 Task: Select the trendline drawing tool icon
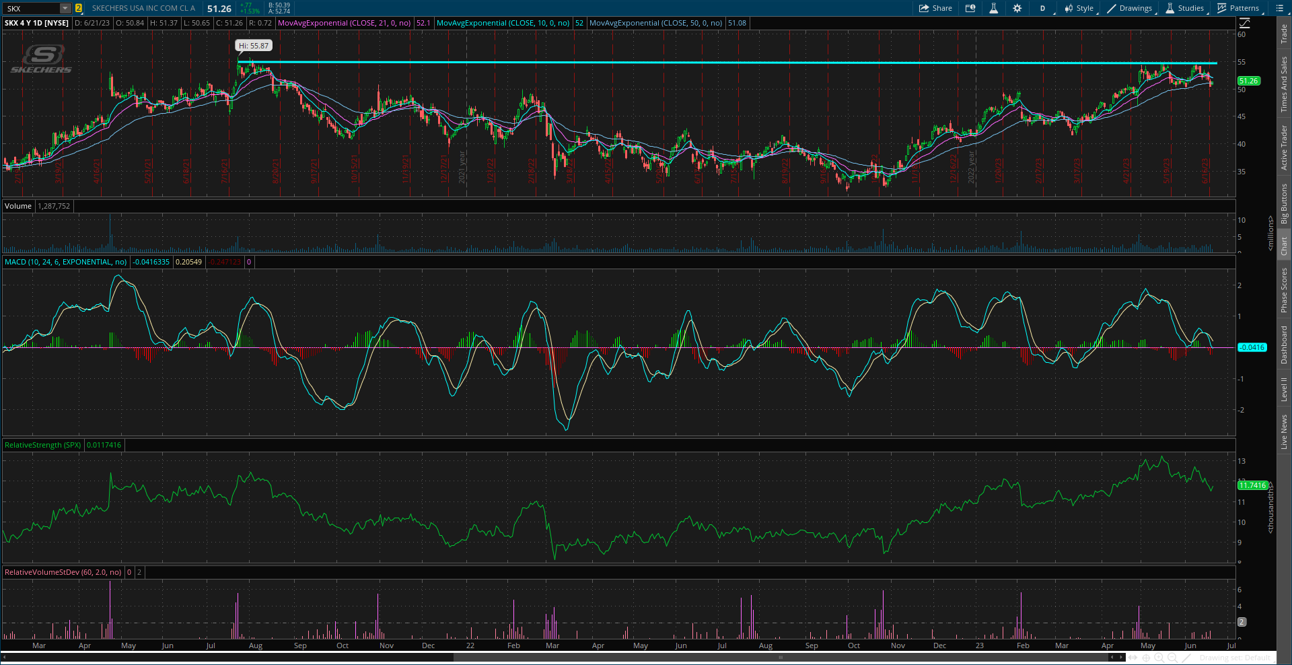coord(1187,658)
